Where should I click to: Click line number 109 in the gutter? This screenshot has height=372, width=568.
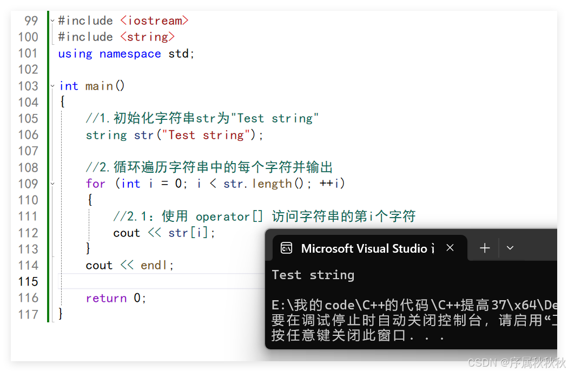[28, 184]
